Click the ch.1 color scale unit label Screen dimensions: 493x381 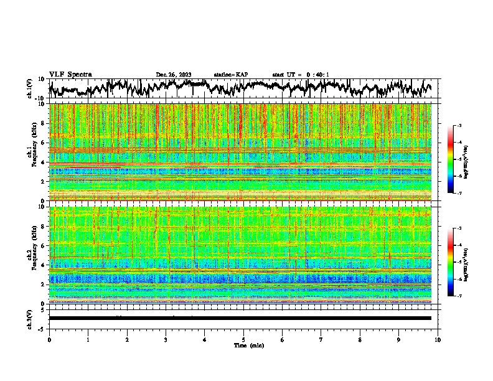[466, 162]
